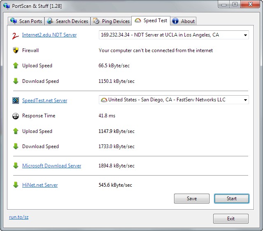This screenshot has height=231, width=263.
Task: Click the Response Time arrows icon
Action: click(x=16, y=116)
